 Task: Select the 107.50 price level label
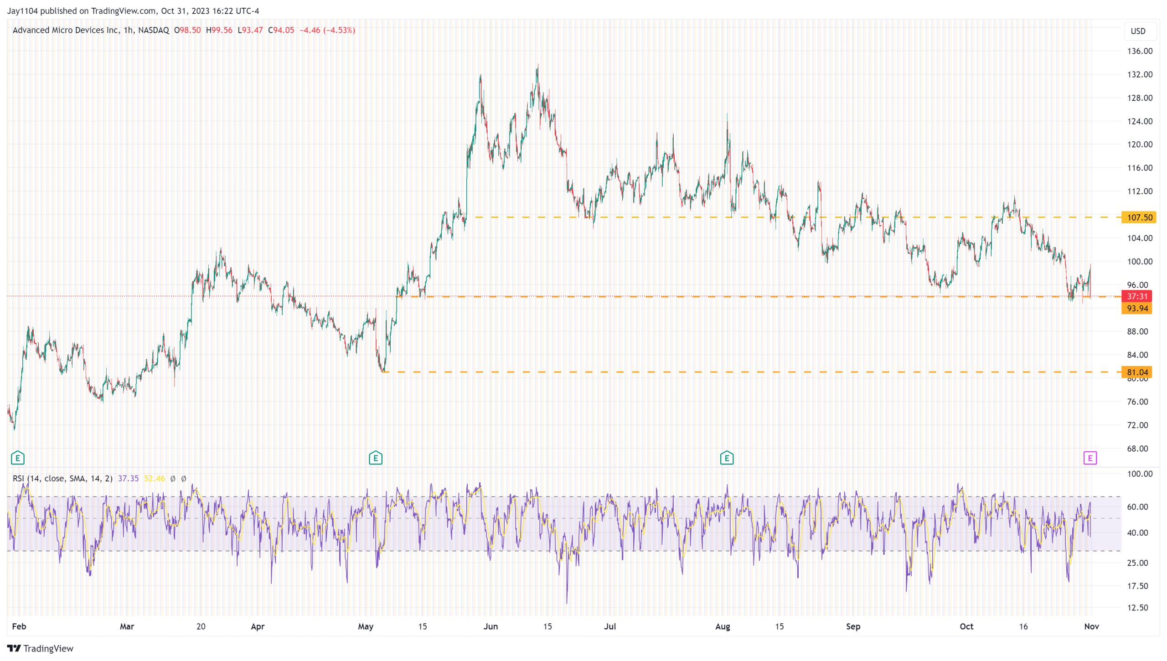tap(1139, 217)
